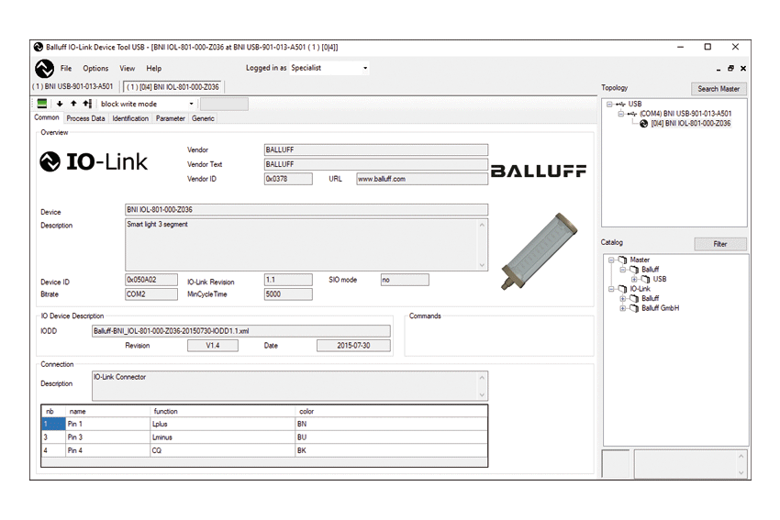The image size is (780, 520).
Task: Select the Pin 1 row number cell
Action: [53, 424]
